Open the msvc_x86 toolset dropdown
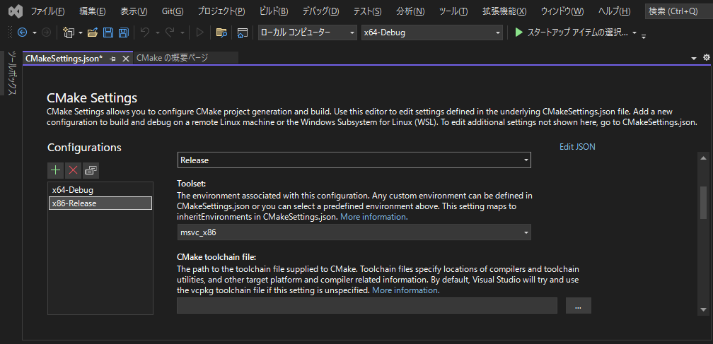 (354, 232)
